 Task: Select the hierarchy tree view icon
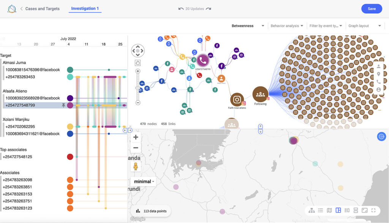coord(312,210)
